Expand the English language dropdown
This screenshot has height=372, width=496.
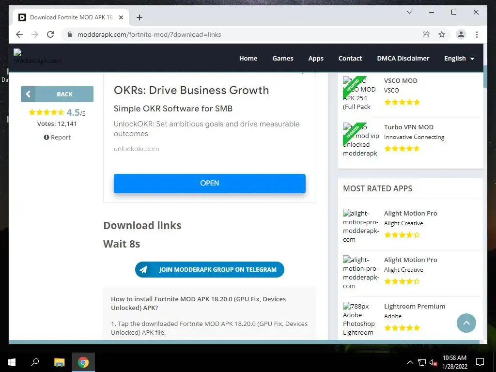pyautogui.click(x=459, y=58)
